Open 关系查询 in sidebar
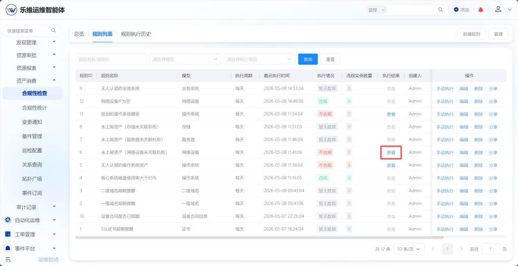 [32, 165]
